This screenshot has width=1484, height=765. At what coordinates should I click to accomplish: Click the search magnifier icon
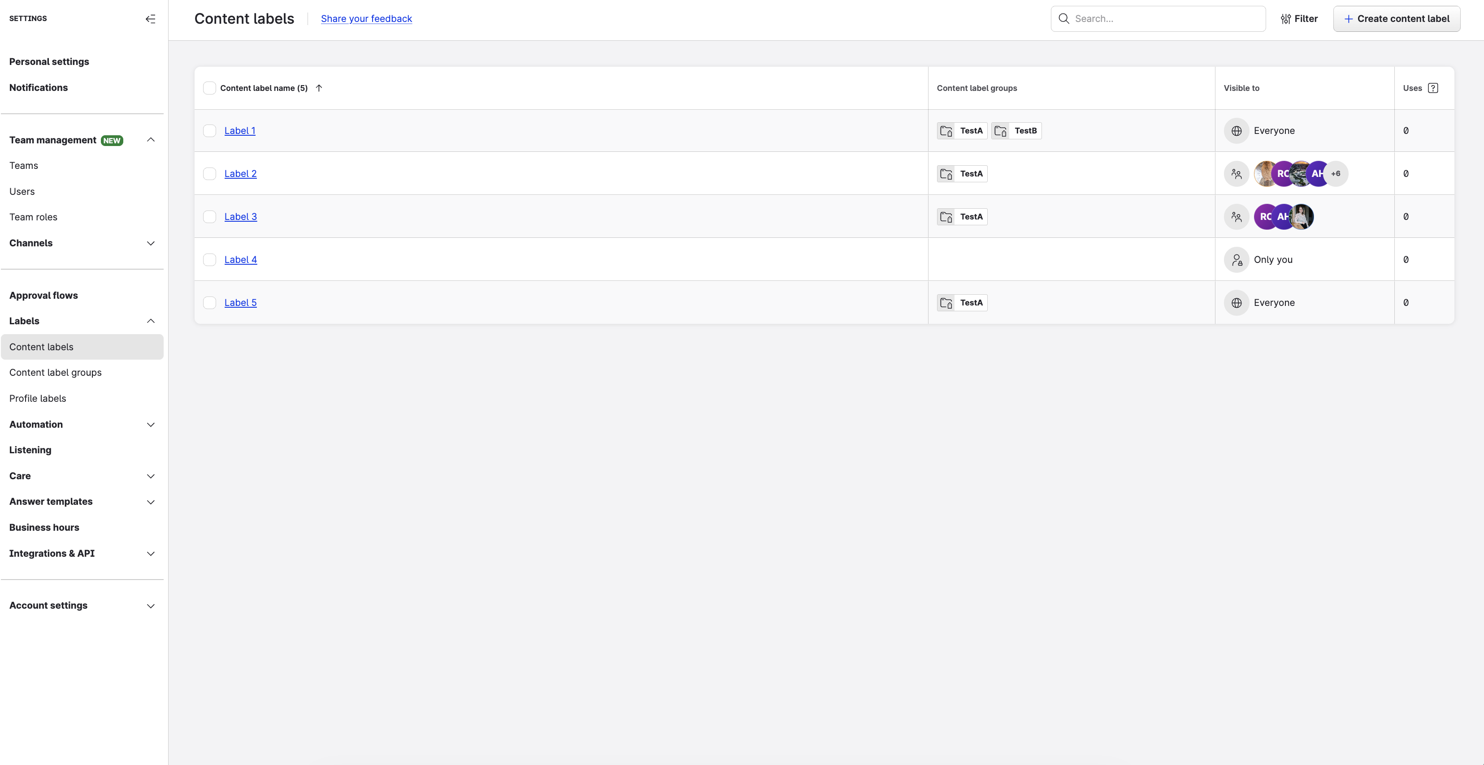coord(1063,19)
